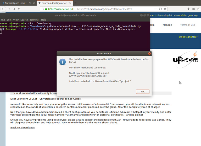201x146 pixels.
Task: Click 'EMAIL: your local eduroam® support' text
Action: click(89, 73)
